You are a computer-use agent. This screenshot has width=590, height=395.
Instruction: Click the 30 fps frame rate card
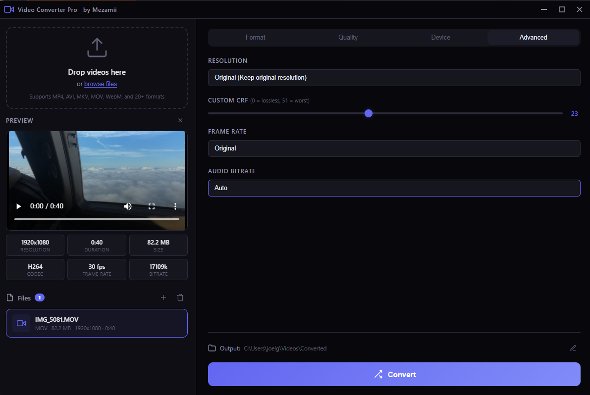coord(97,269)
